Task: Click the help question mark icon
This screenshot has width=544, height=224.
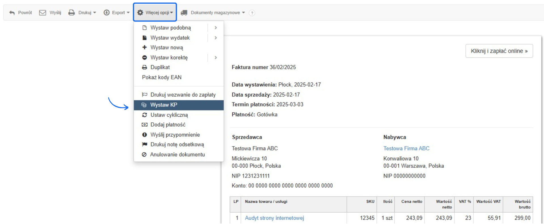Action: point(252,13)
